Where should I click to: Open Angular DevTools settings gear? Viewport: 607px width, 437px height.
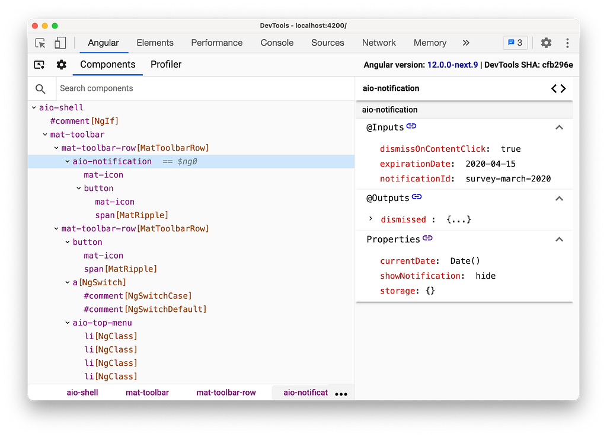click(61, 65)
